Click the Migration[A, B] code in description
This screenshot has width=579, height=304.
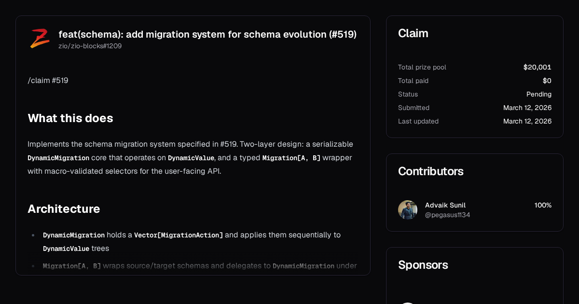coord(291,158)
